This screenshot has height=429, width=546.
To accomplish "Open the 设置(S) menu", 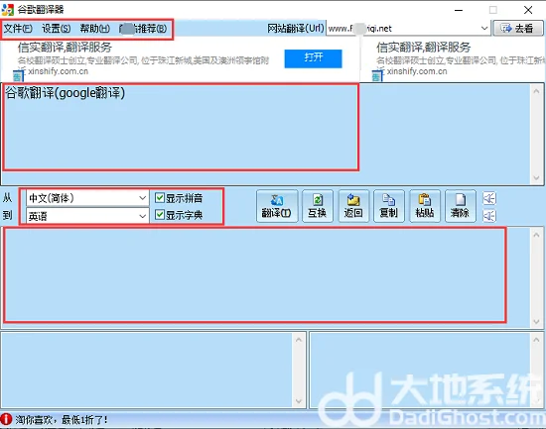I will pos(56,29).
